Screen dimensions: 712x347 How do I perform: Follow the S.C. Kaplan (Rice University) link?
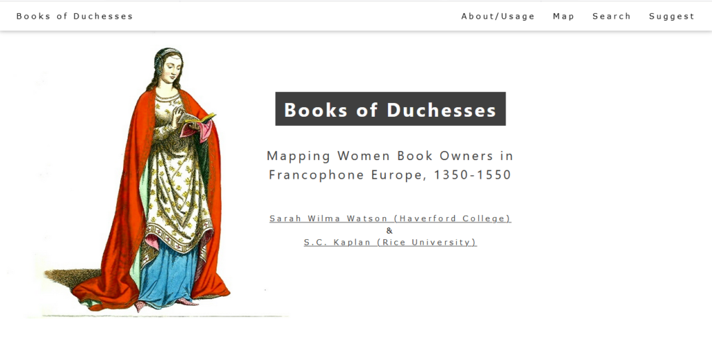pos(390,242)
